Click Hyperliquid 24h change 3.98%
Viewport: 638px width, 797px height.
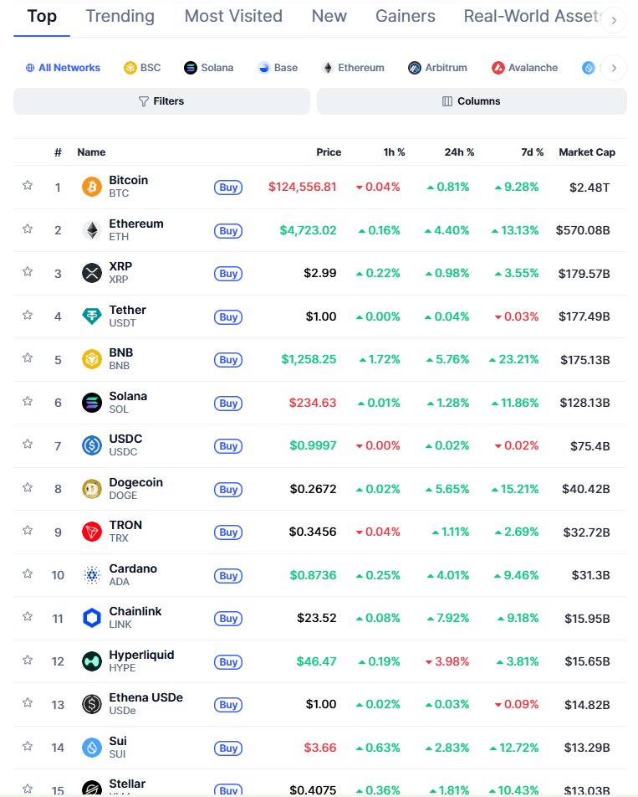click(x=447, y=661)
